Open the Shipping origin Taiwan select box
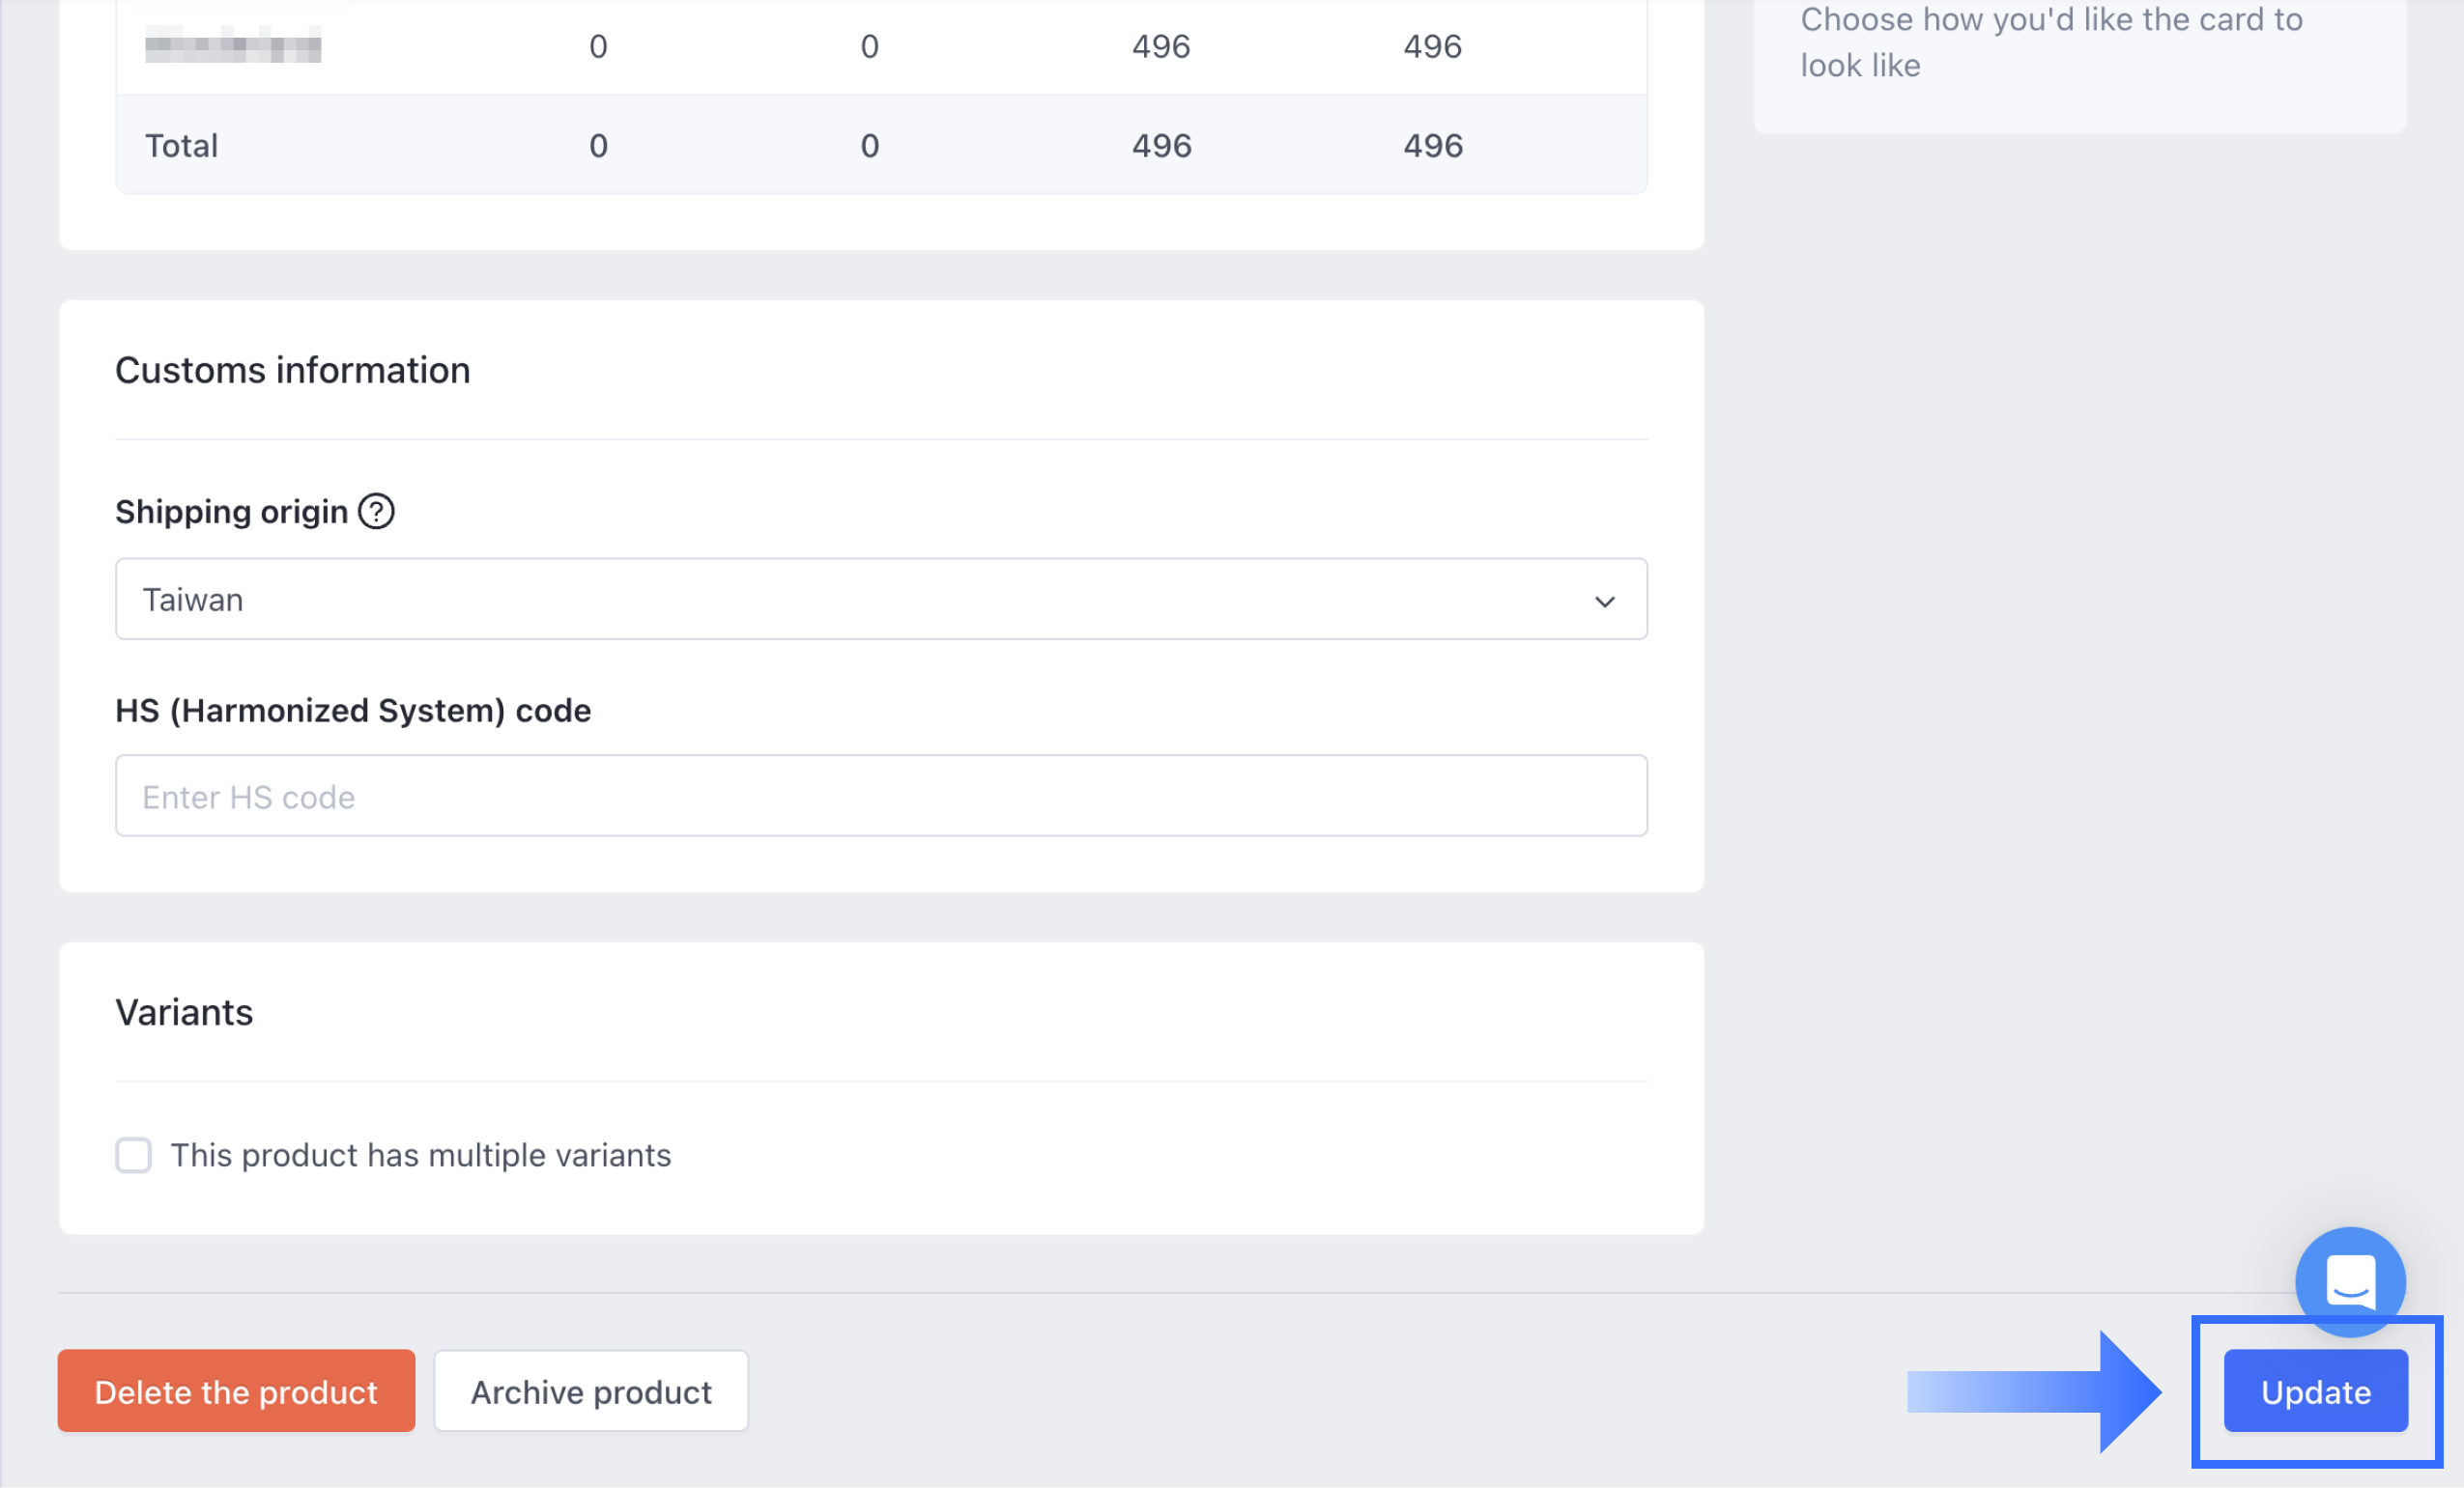This screenshot has height=1488, width=2464. [x=880, y=600]
